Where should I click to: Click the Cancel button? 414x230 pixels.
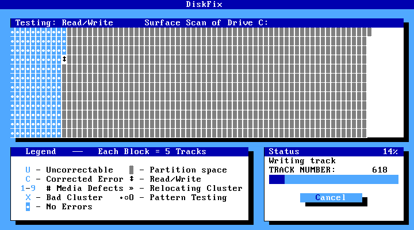331,198
